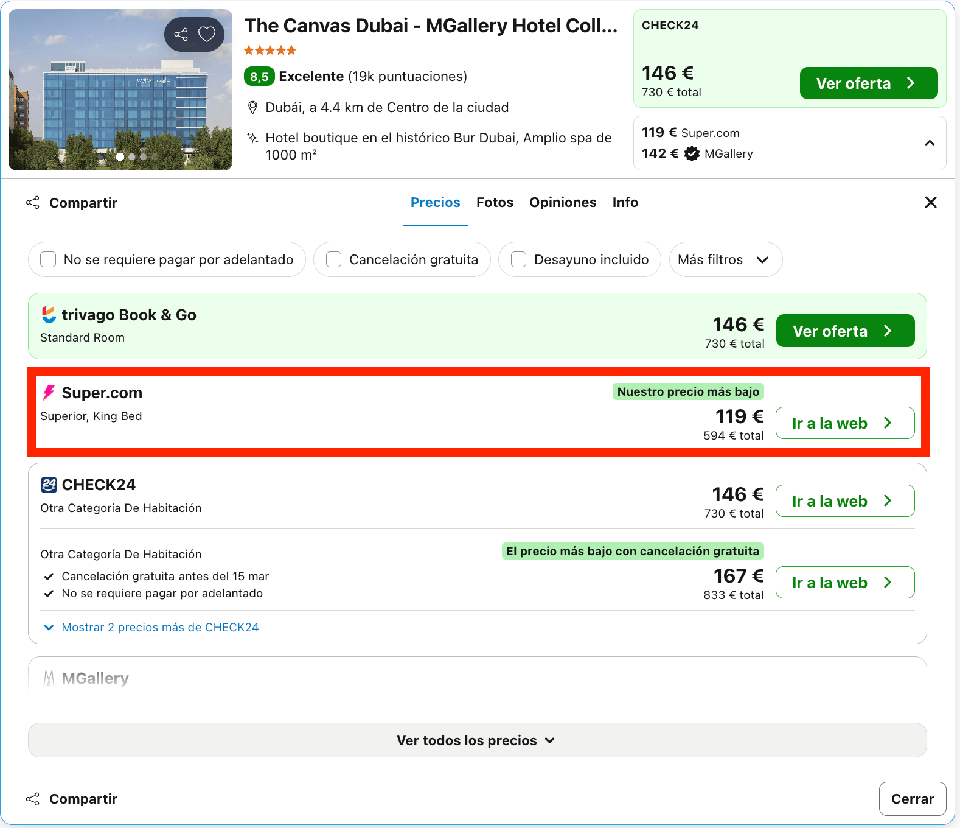Click the Super.com lightning bolt logo
Screen dimensions: 960x828
[49, 393]
